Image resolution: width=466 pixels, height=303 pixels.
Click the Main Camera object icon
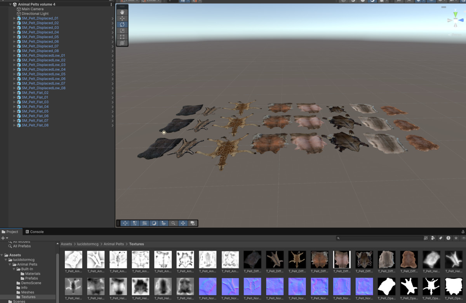(x=19, y=9)
